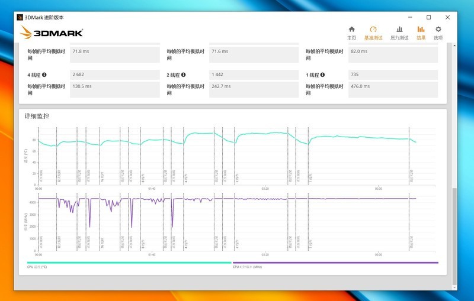Screen dimensions: 474x301
Task: Click the 2 682 score value
Action: (114, 75)
